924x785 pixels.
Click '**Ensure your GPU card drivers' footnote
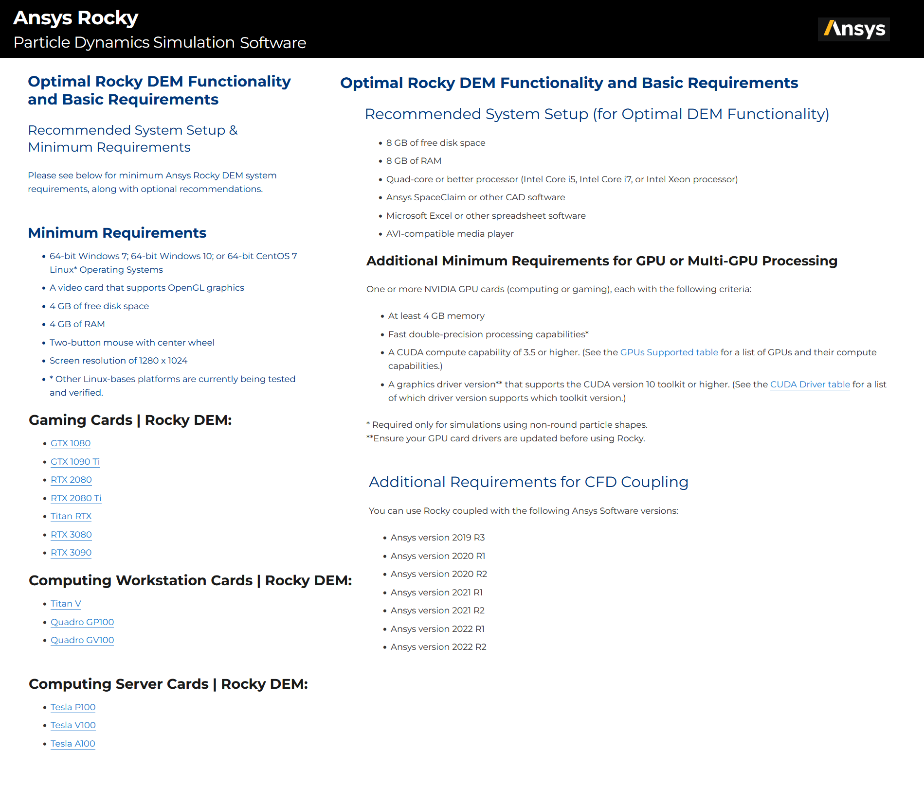[x=506, y=438]
